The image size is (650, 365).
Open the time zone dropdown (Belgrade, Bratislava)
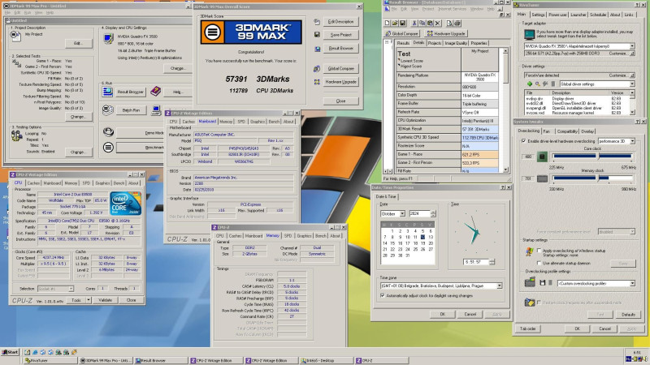pyautogui.click(x=499, y=286)
